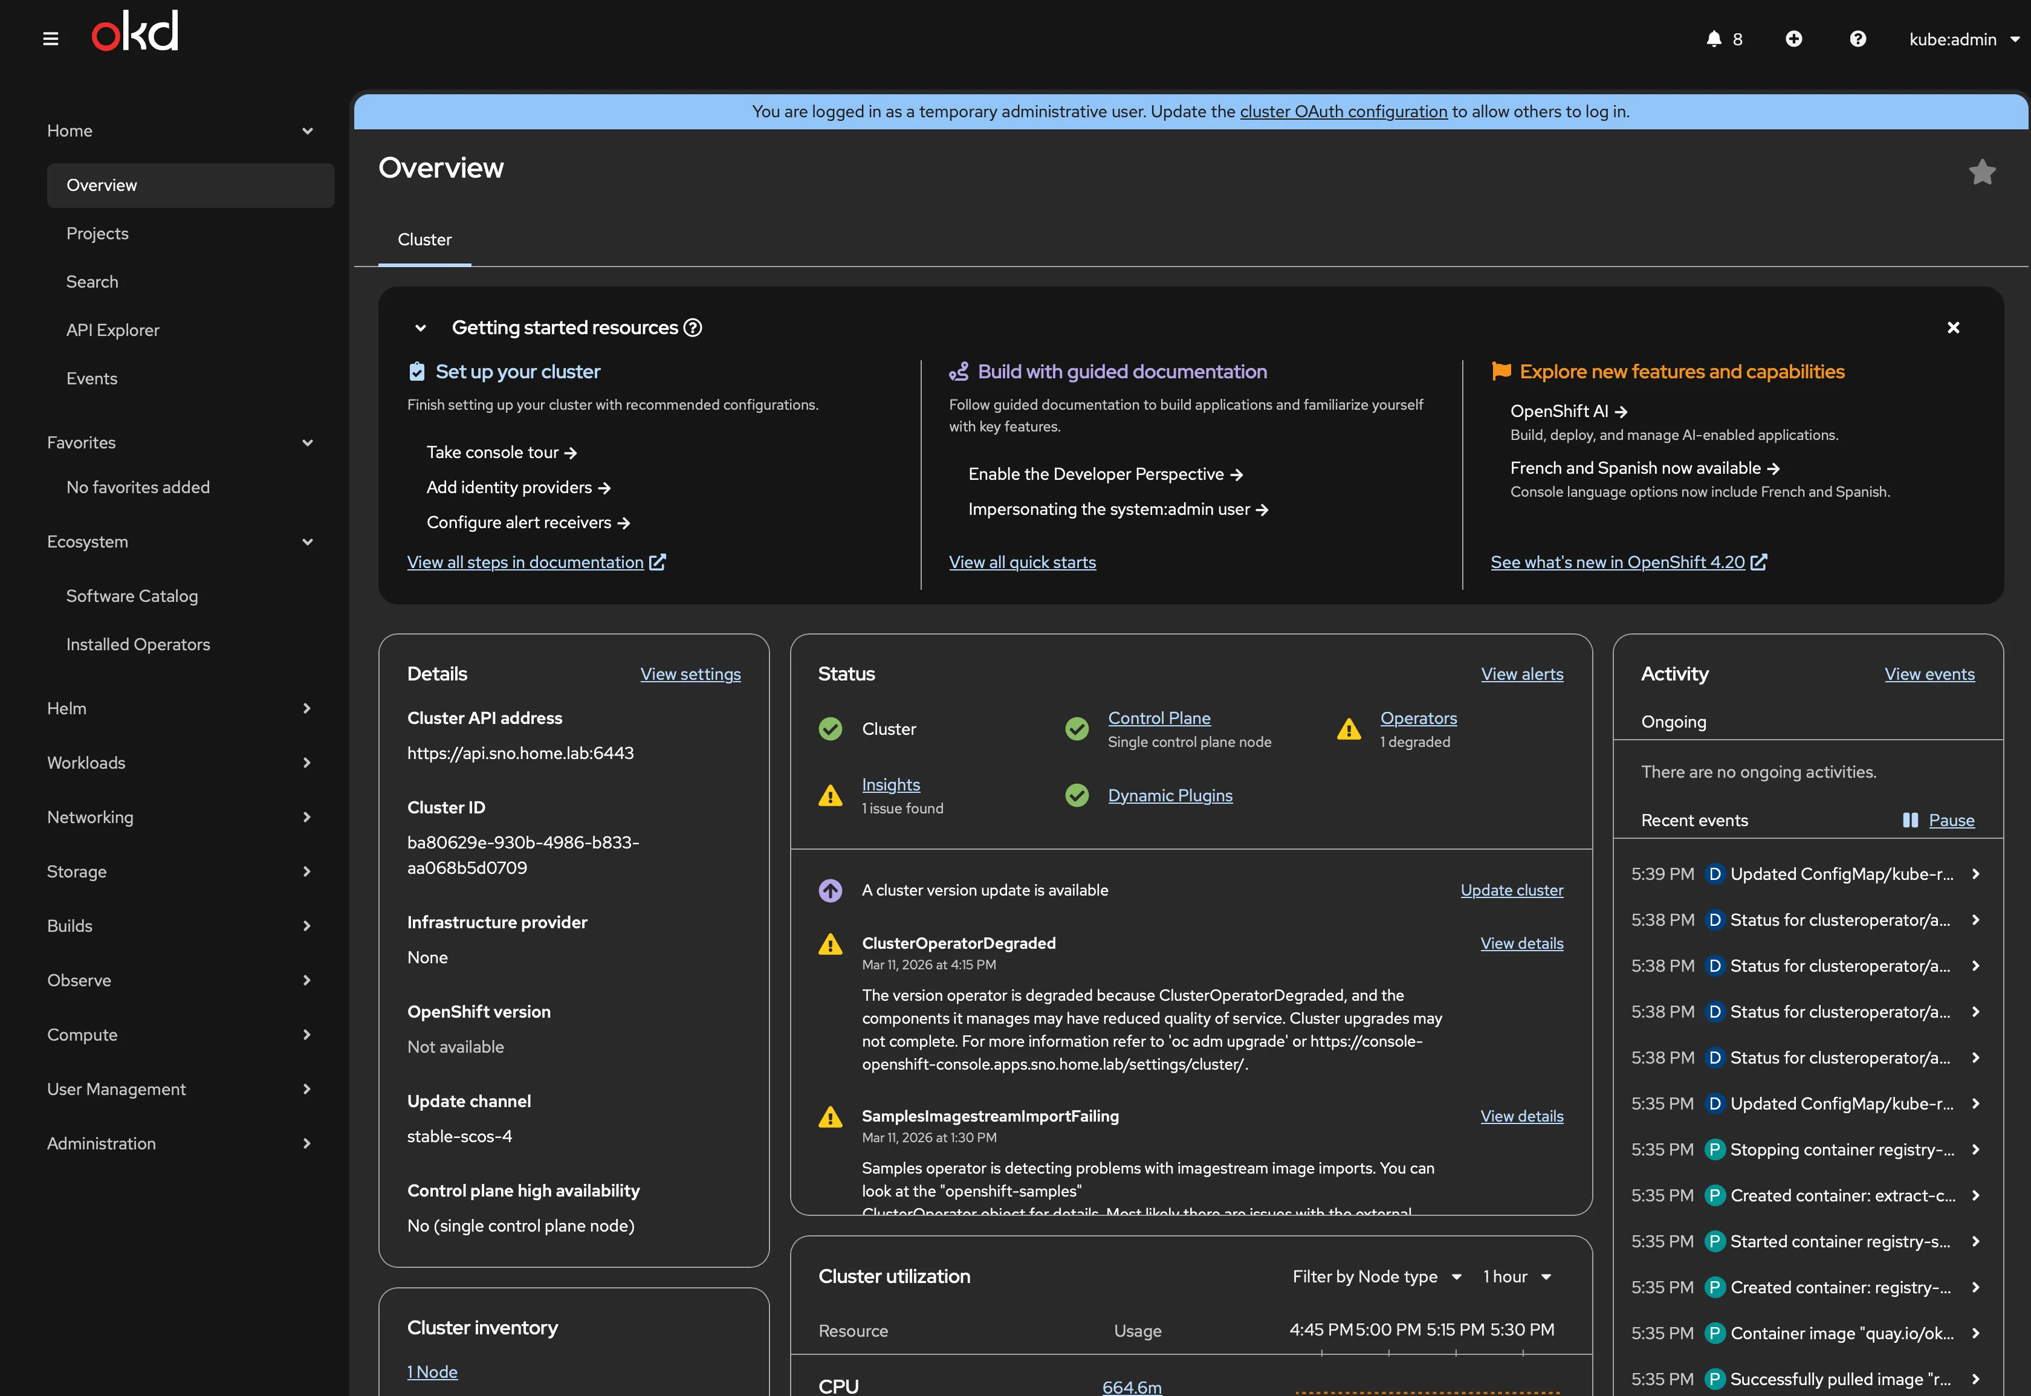Collapse the Favorites navigation section
This screenshot has height=1396, width=2031.
coord(180,442)
